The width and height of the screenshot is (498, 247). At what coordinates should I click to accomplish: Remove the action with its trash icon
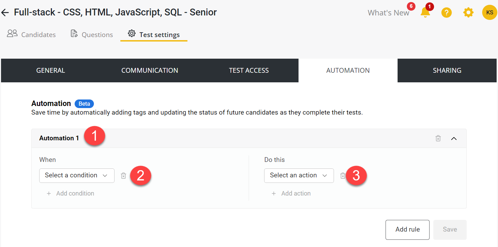(x=343, y=176)
